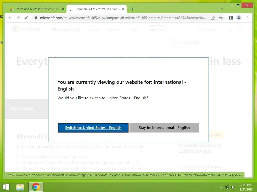
Task: Open the network status tray icon
Action: tap(227, 187)
